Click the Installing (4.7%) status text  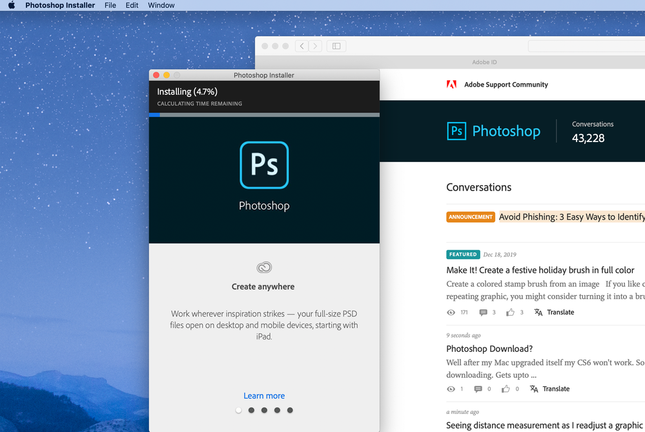187,92
